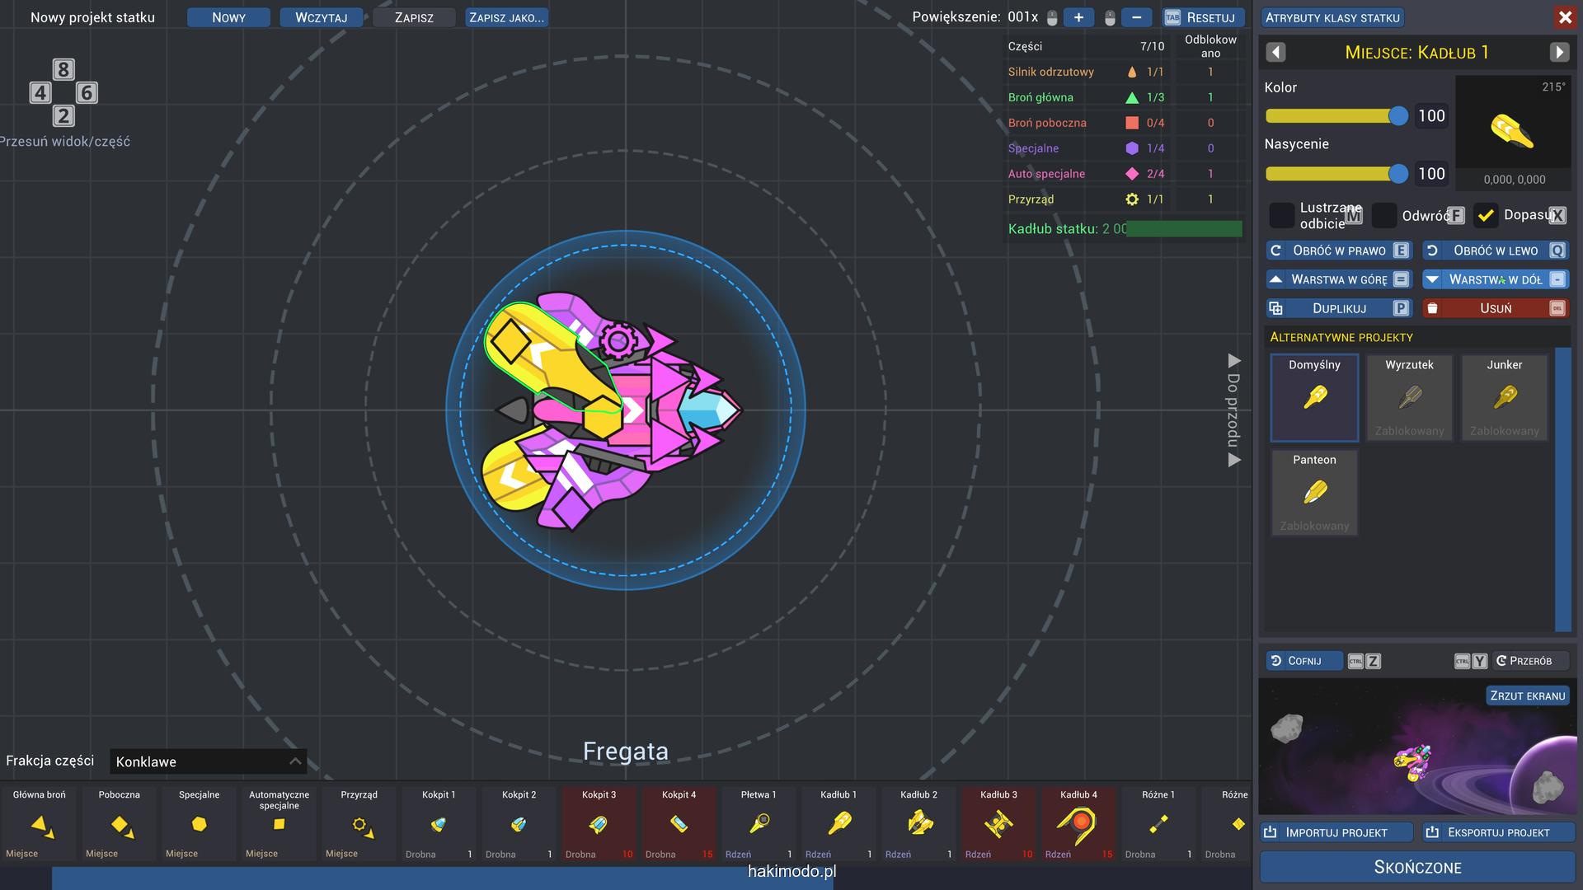Click the zoom in plus button
The height and width of the screenshot is (890, 1583).
pos(1078,17)
